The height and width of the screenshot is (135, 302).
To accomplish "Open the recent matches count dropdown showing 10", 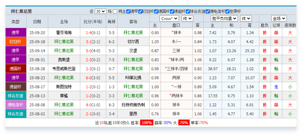I will pos(101,11).
